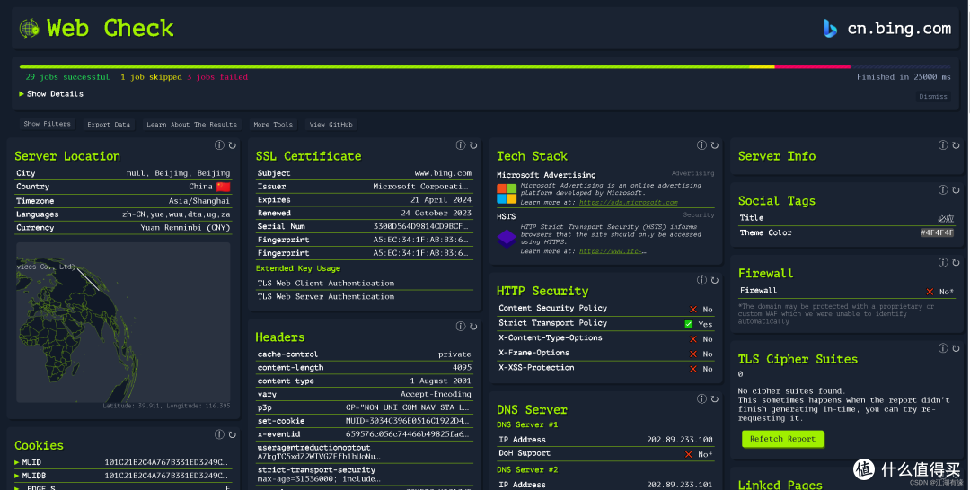Screen dimensions: 970x490
Task: Click the DNS Server #2 heading
Action: click(527, 469)
